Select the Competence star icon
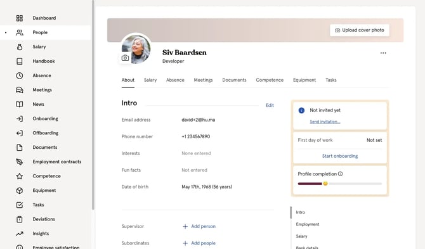Image resolution: width=425 pixels, height=249 pixels. click(x=20, y=176)
